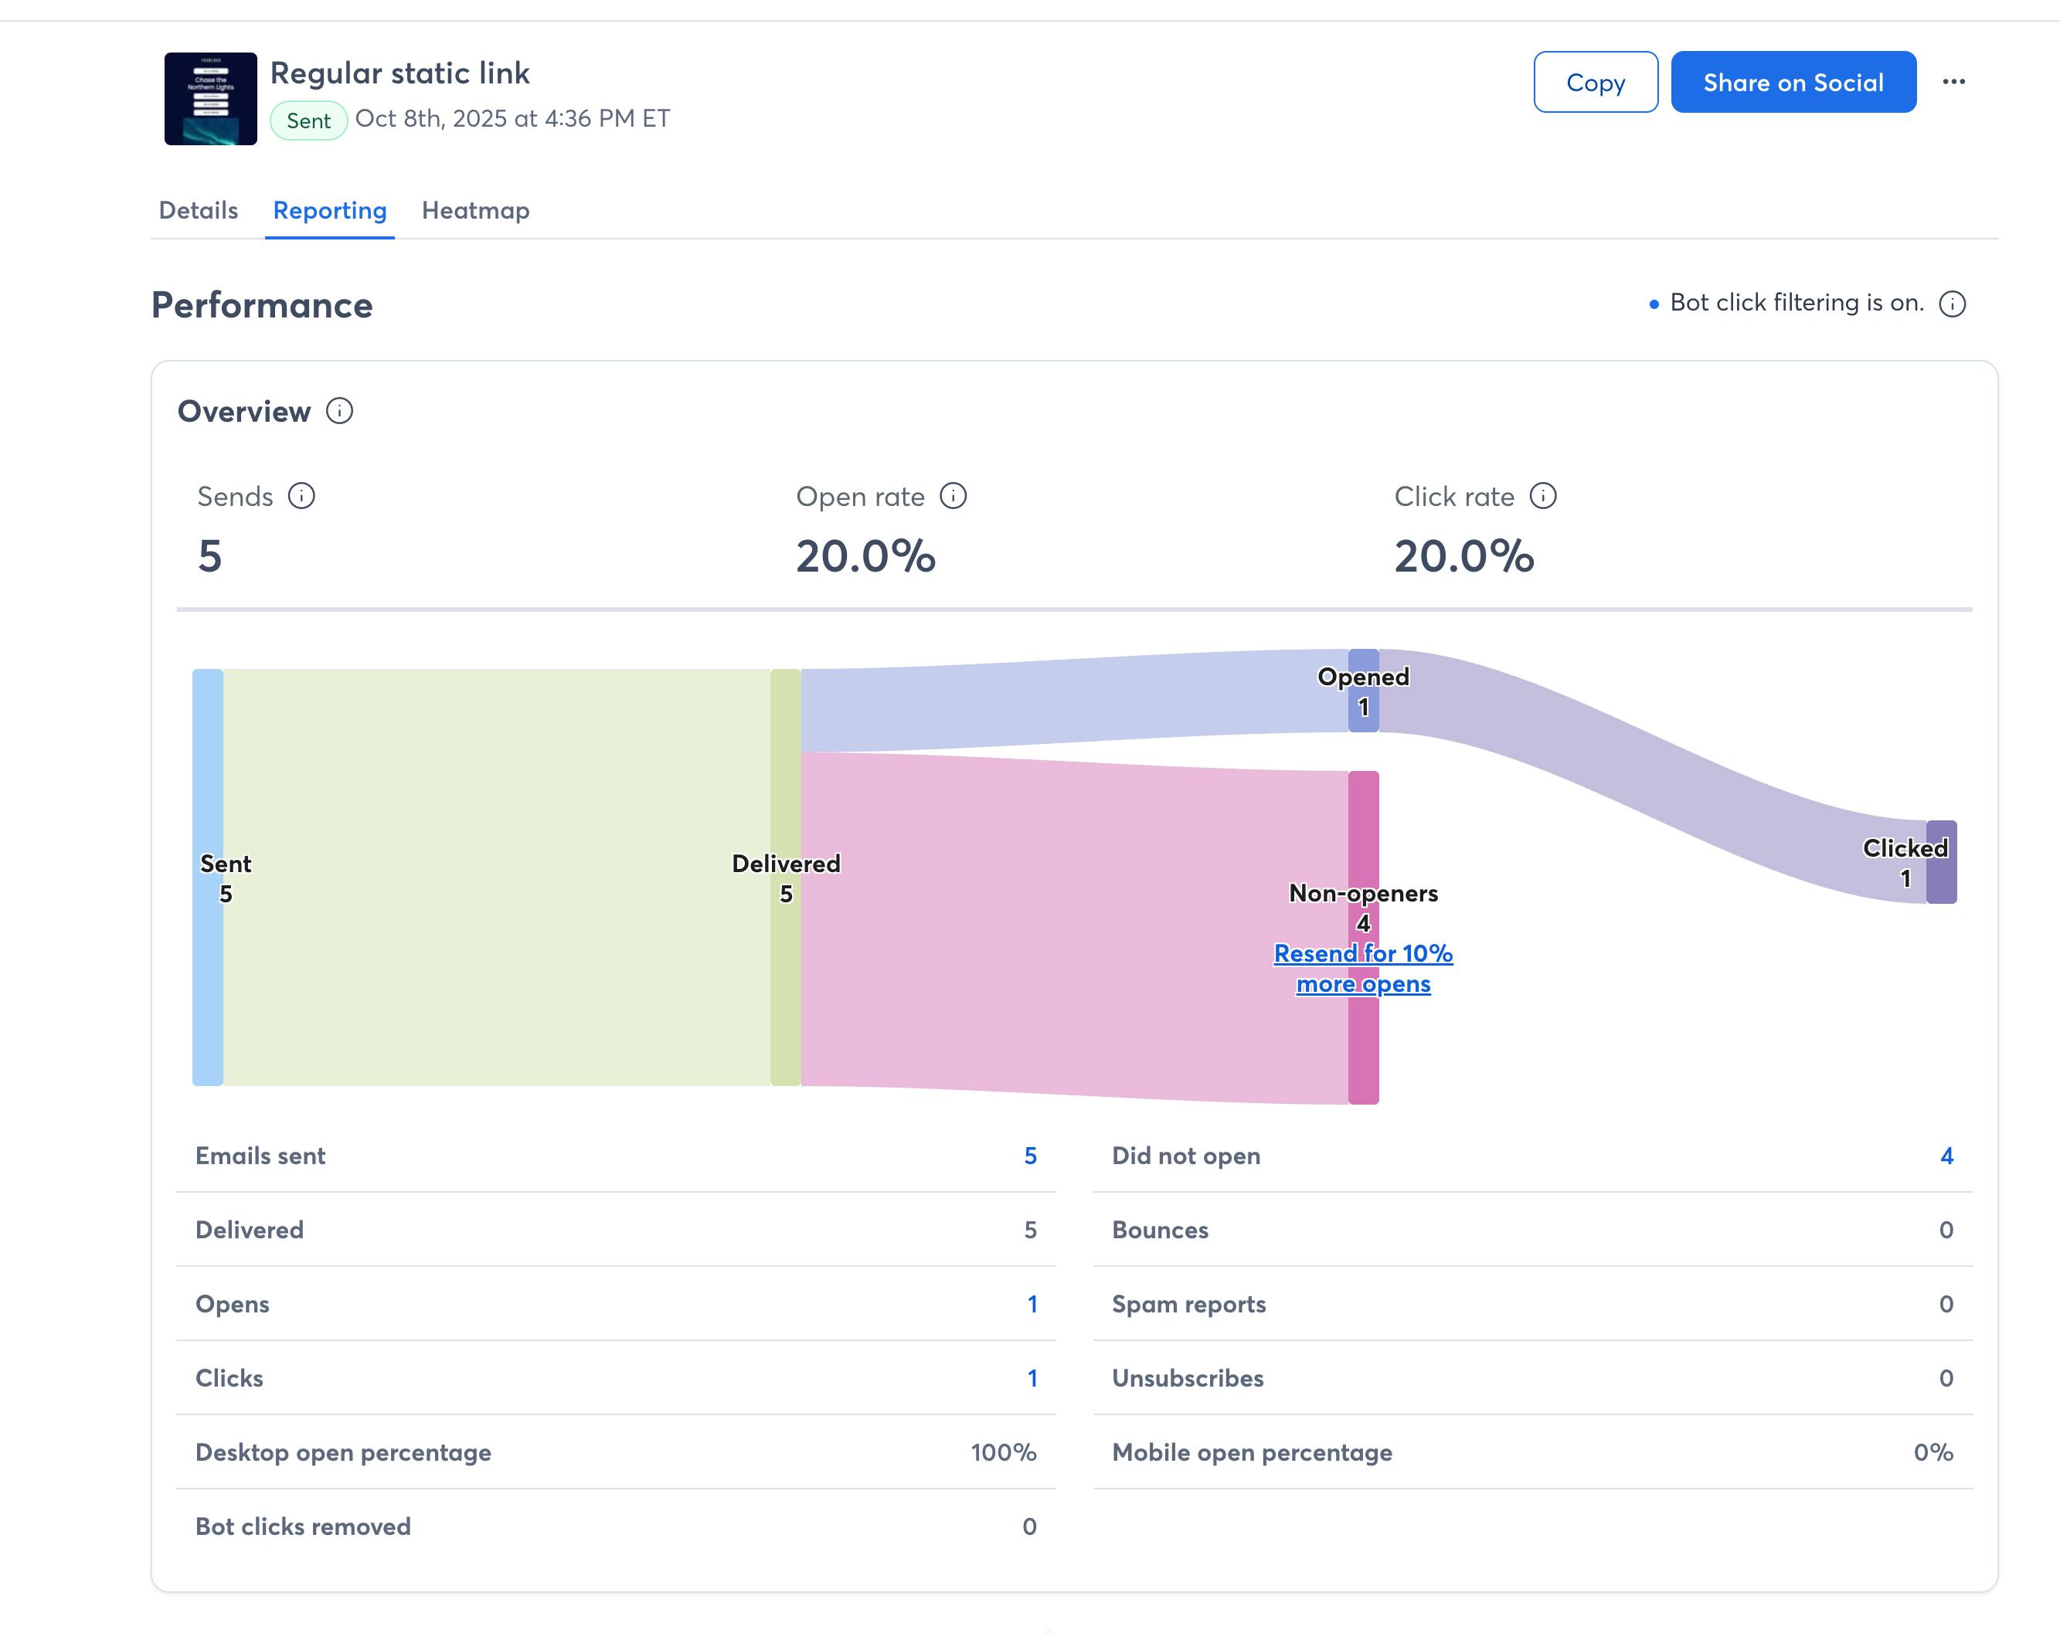Open the Opens count link
This screenshot has height=1633, width=2060.
tap(1032, 1303)
